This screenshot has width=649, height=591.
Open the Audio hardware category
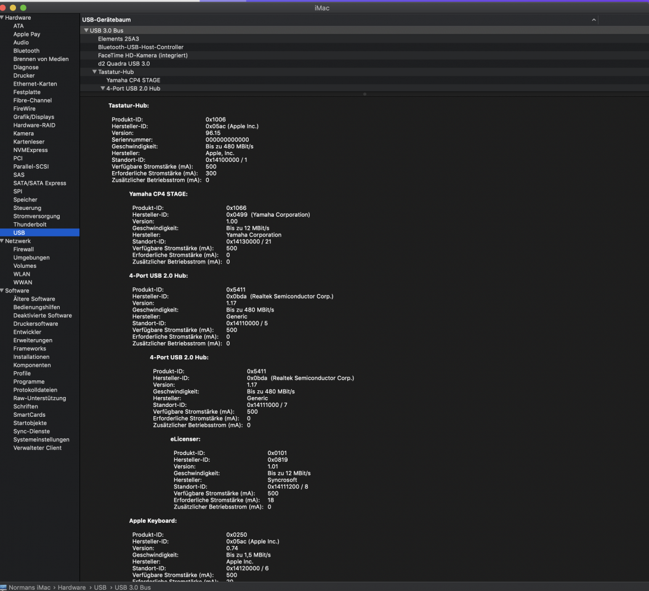21,42
